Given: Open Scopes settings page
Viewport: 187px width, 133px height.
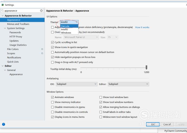Looking at the screenshot, I should coord(11,53).
